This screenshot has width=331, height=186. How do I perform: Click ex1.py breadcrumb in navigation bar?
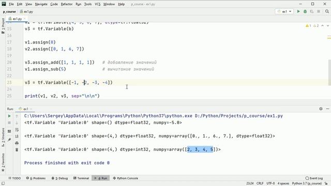pyautogui.click(x=26, y=11)
